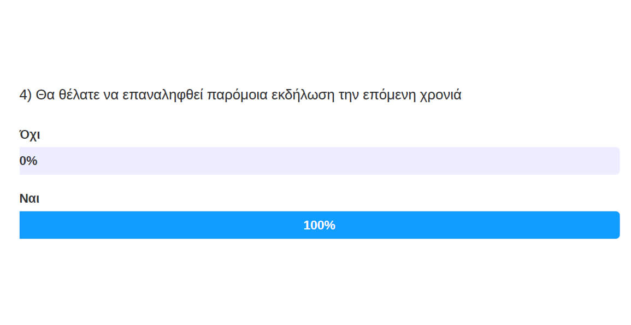
Task: Click the word χρονιά in the question
Action: coord(440,95)
